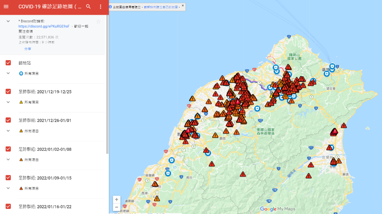382x214 pixels.
Task: Uncheck the 2021/12/26-01/01 layer checkbox
Action: [x=8, y=120]
